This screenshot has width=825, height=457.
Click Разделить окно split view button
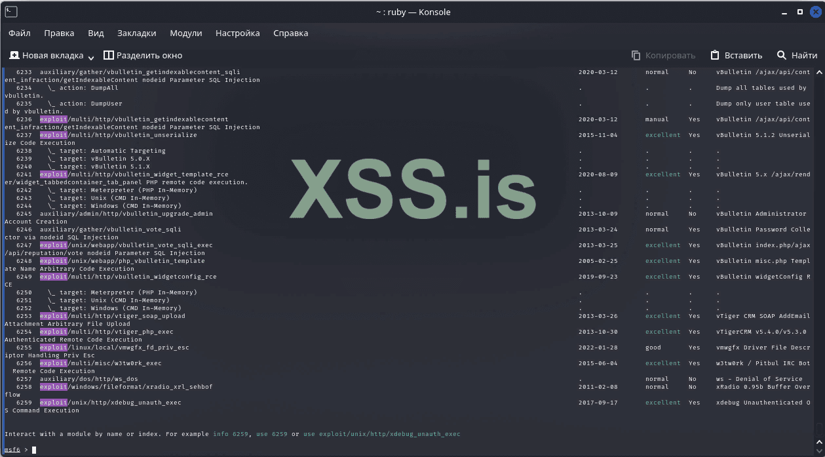pyautogui.click(x=143, y=56)
